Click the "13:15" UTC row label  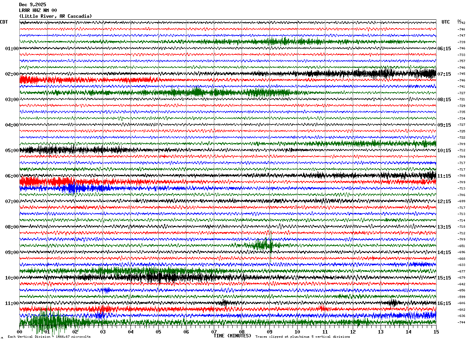444,227
